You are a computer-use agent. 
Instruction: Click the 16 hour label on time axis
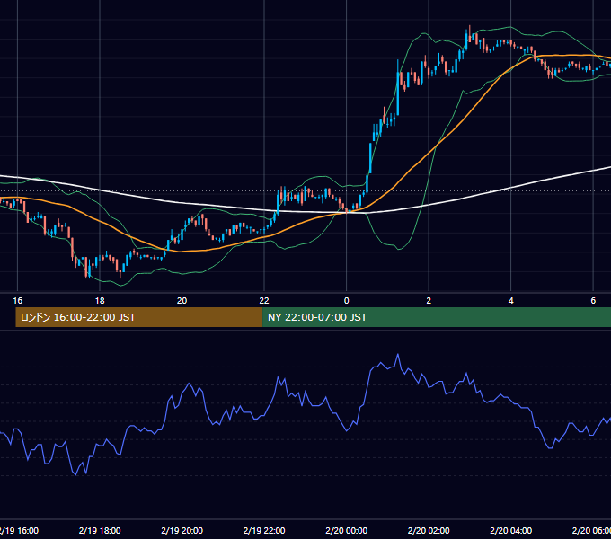pyautogui.click(x=18, y=301)
